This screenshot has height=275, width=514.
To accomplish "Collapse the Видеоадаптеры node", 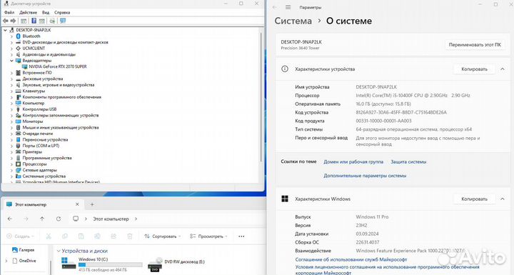I will pyautogui.click(x=12, y=61).
